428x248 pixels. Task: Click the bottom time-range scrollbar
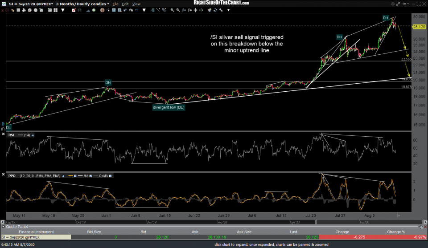click(x=201, y=221)
